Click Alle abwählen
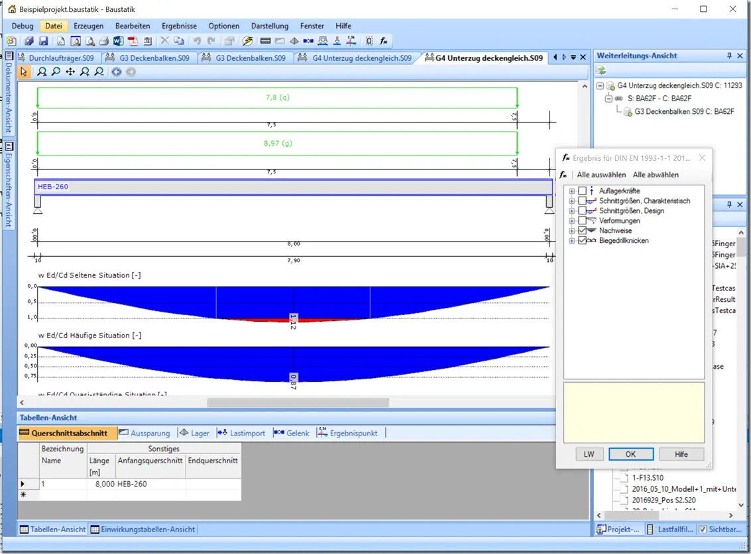The height and width of the screenshot is (554, 751). (656, 175)
